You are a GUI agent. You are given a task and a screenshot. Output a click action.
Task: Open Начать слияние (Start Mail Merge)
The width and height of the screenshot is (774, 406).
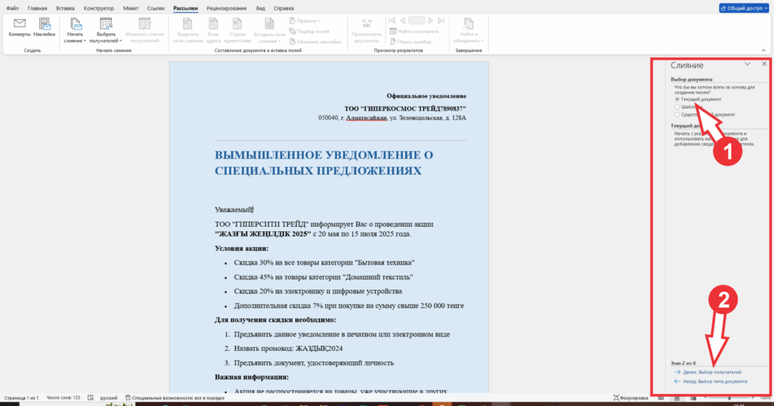point(75,30)
